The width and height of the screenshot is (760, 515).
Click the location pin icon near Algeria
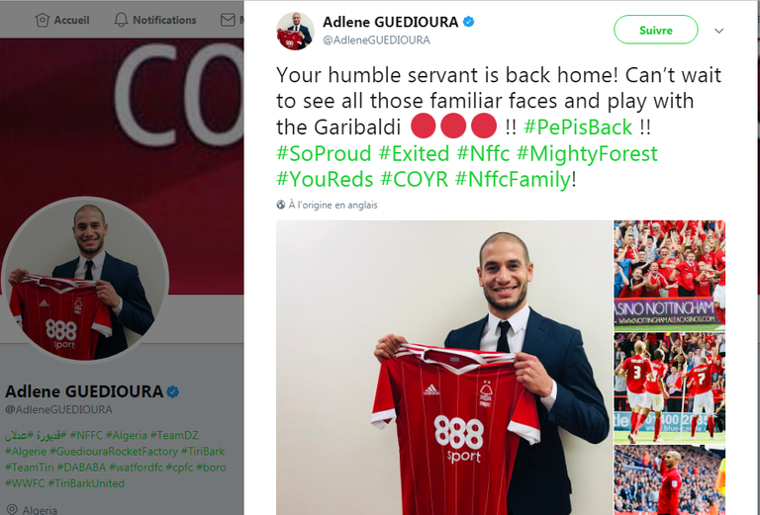tap(12, 510)
